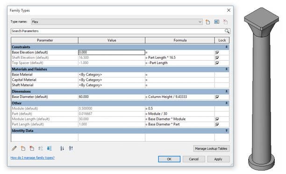Click formula '-Part Length'
Viewport: 286px width, 174px height.
point(158,63)
